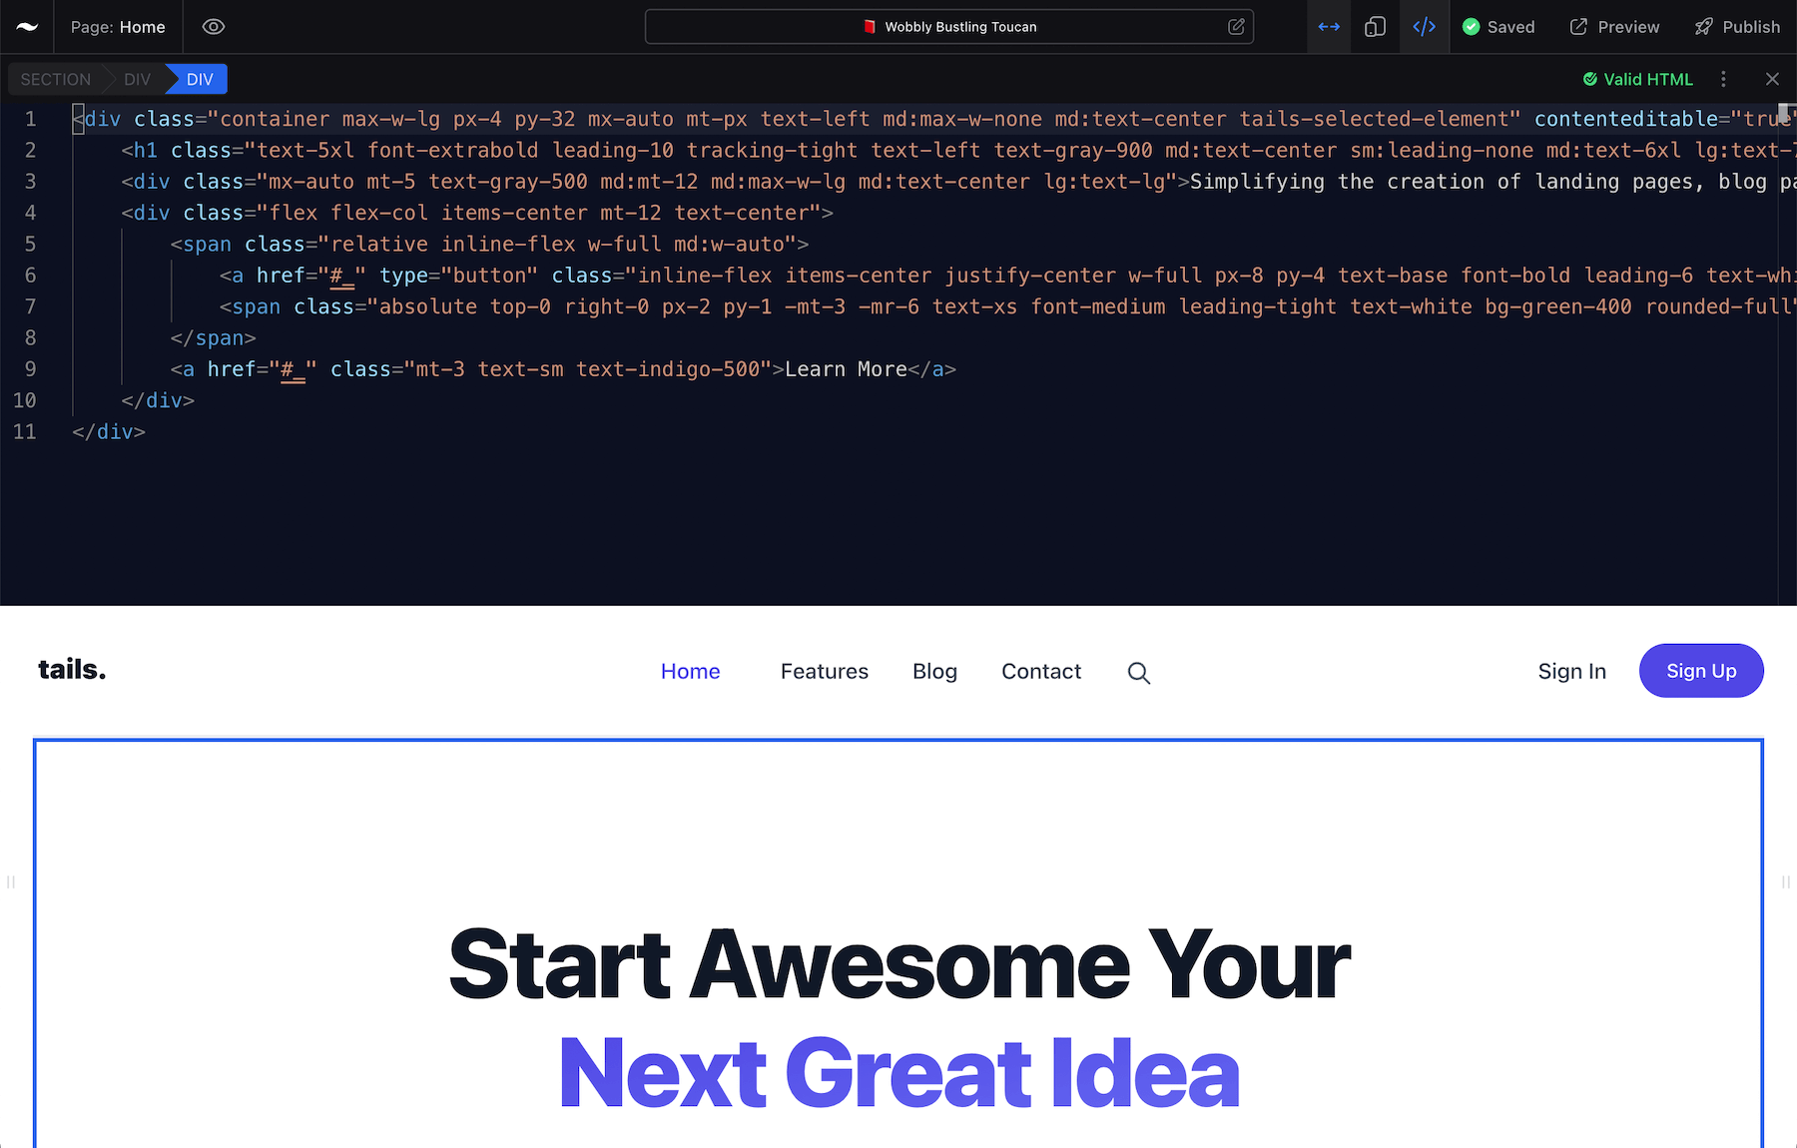
Task: Click the 'Next Great Idea' purple heading
Action: coord(899,1074)
